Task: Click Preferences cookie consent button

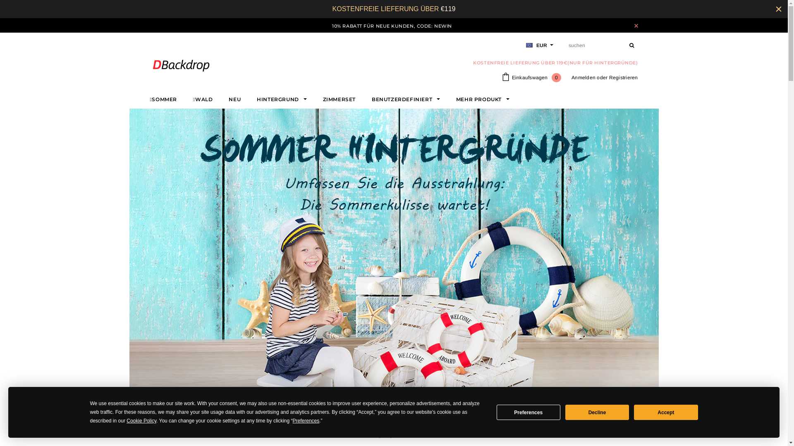Action: [x=528, y=412]
